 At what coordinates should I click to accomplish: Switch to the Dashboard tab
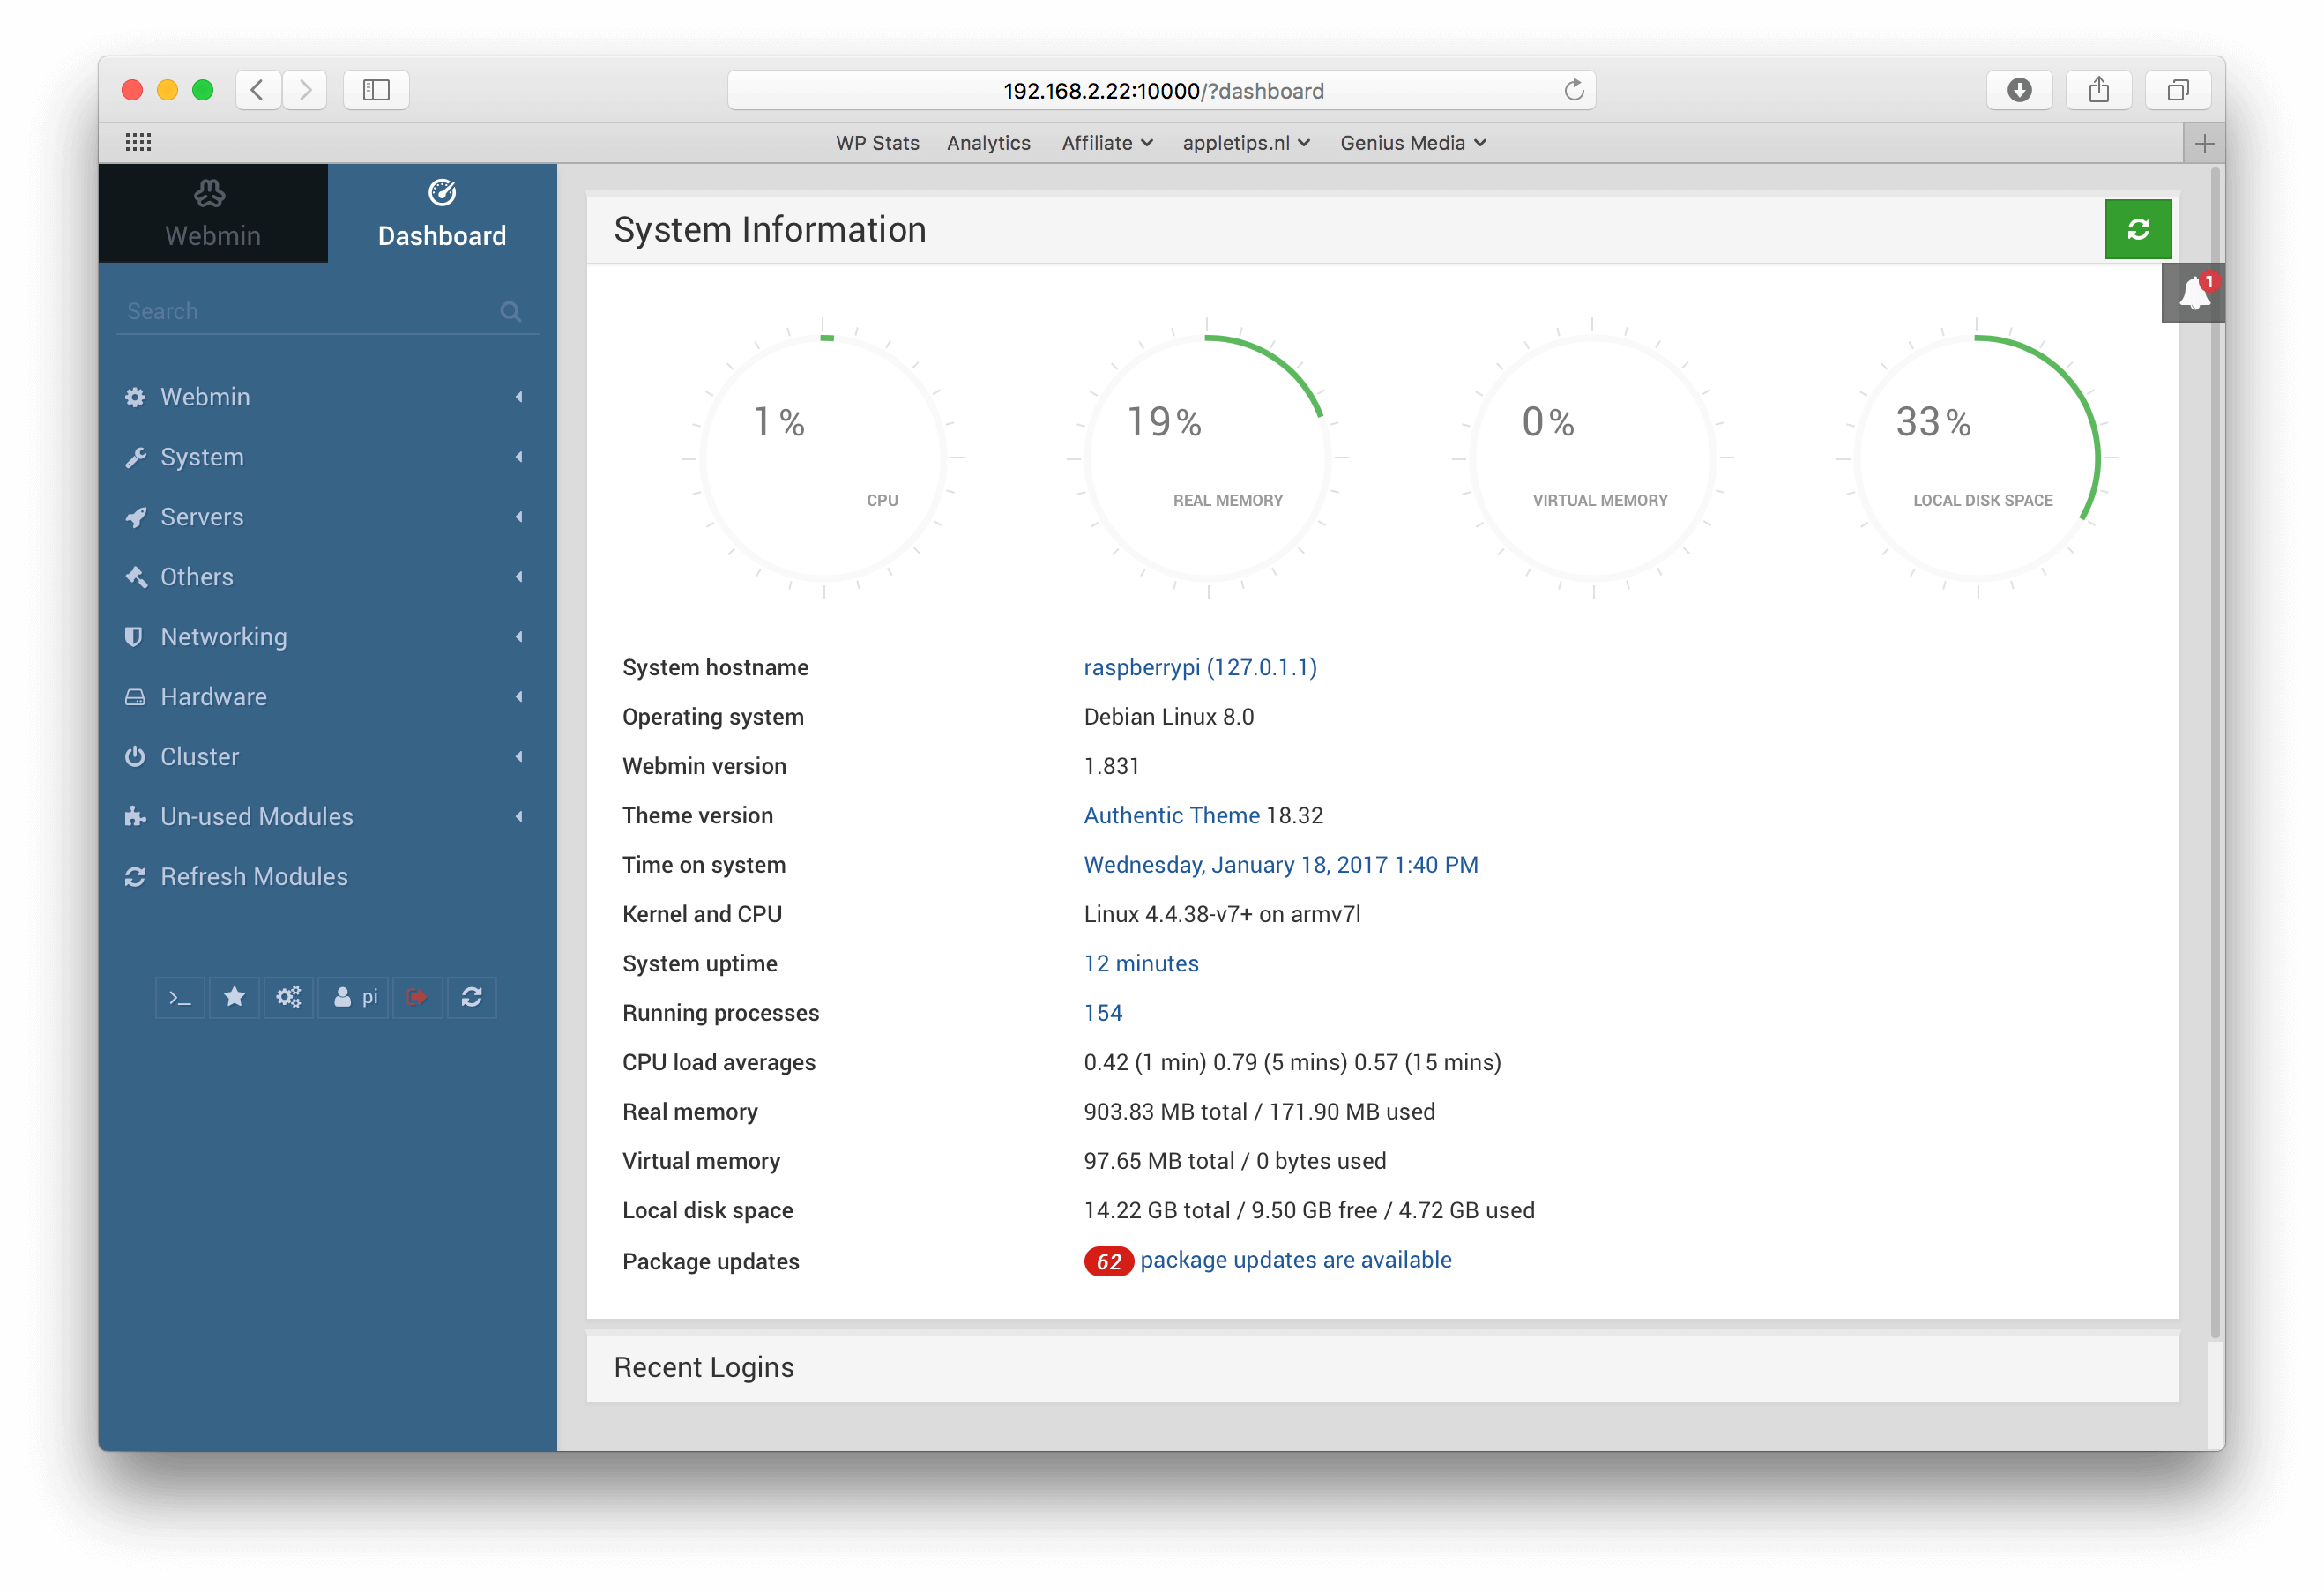click(441, 213)
